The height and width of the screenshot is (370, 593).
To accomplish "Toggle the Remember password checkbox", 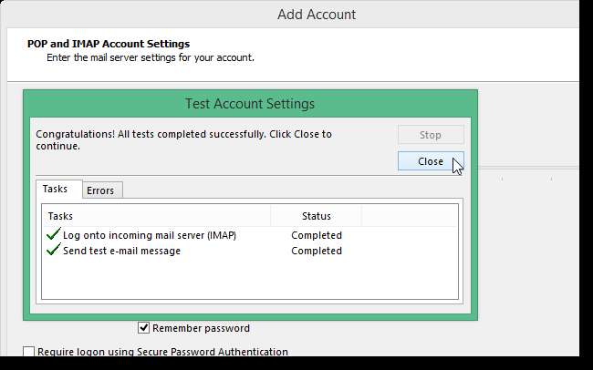I will point(144,328).
